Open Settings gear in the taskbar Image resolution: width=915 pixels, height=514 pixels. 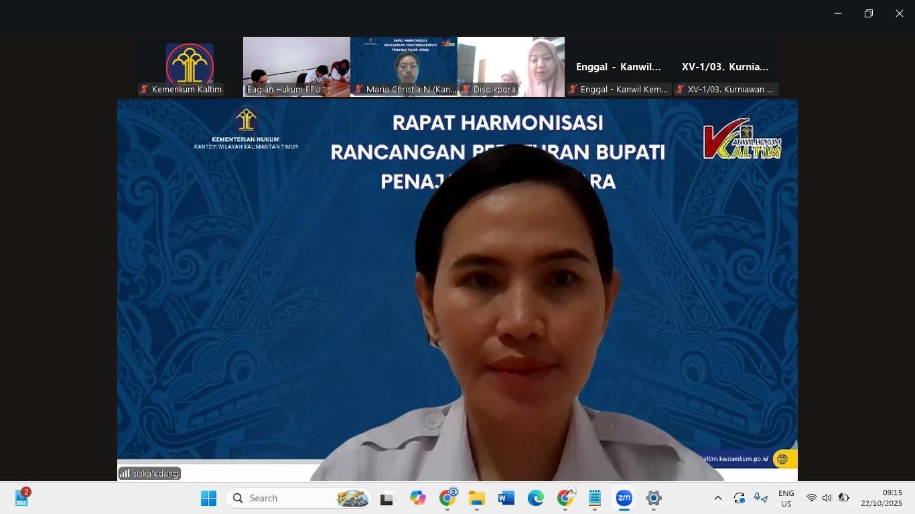coord(653,499)
